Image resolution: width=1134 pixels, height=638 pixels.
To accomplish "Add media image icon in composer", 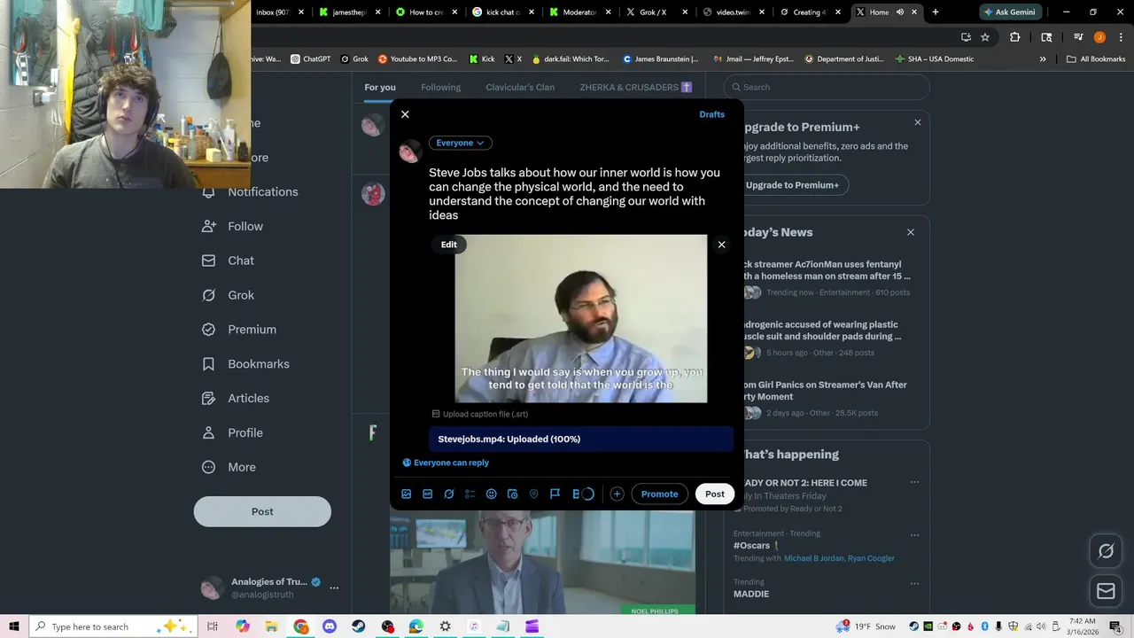I will click(x=407, y=494).
